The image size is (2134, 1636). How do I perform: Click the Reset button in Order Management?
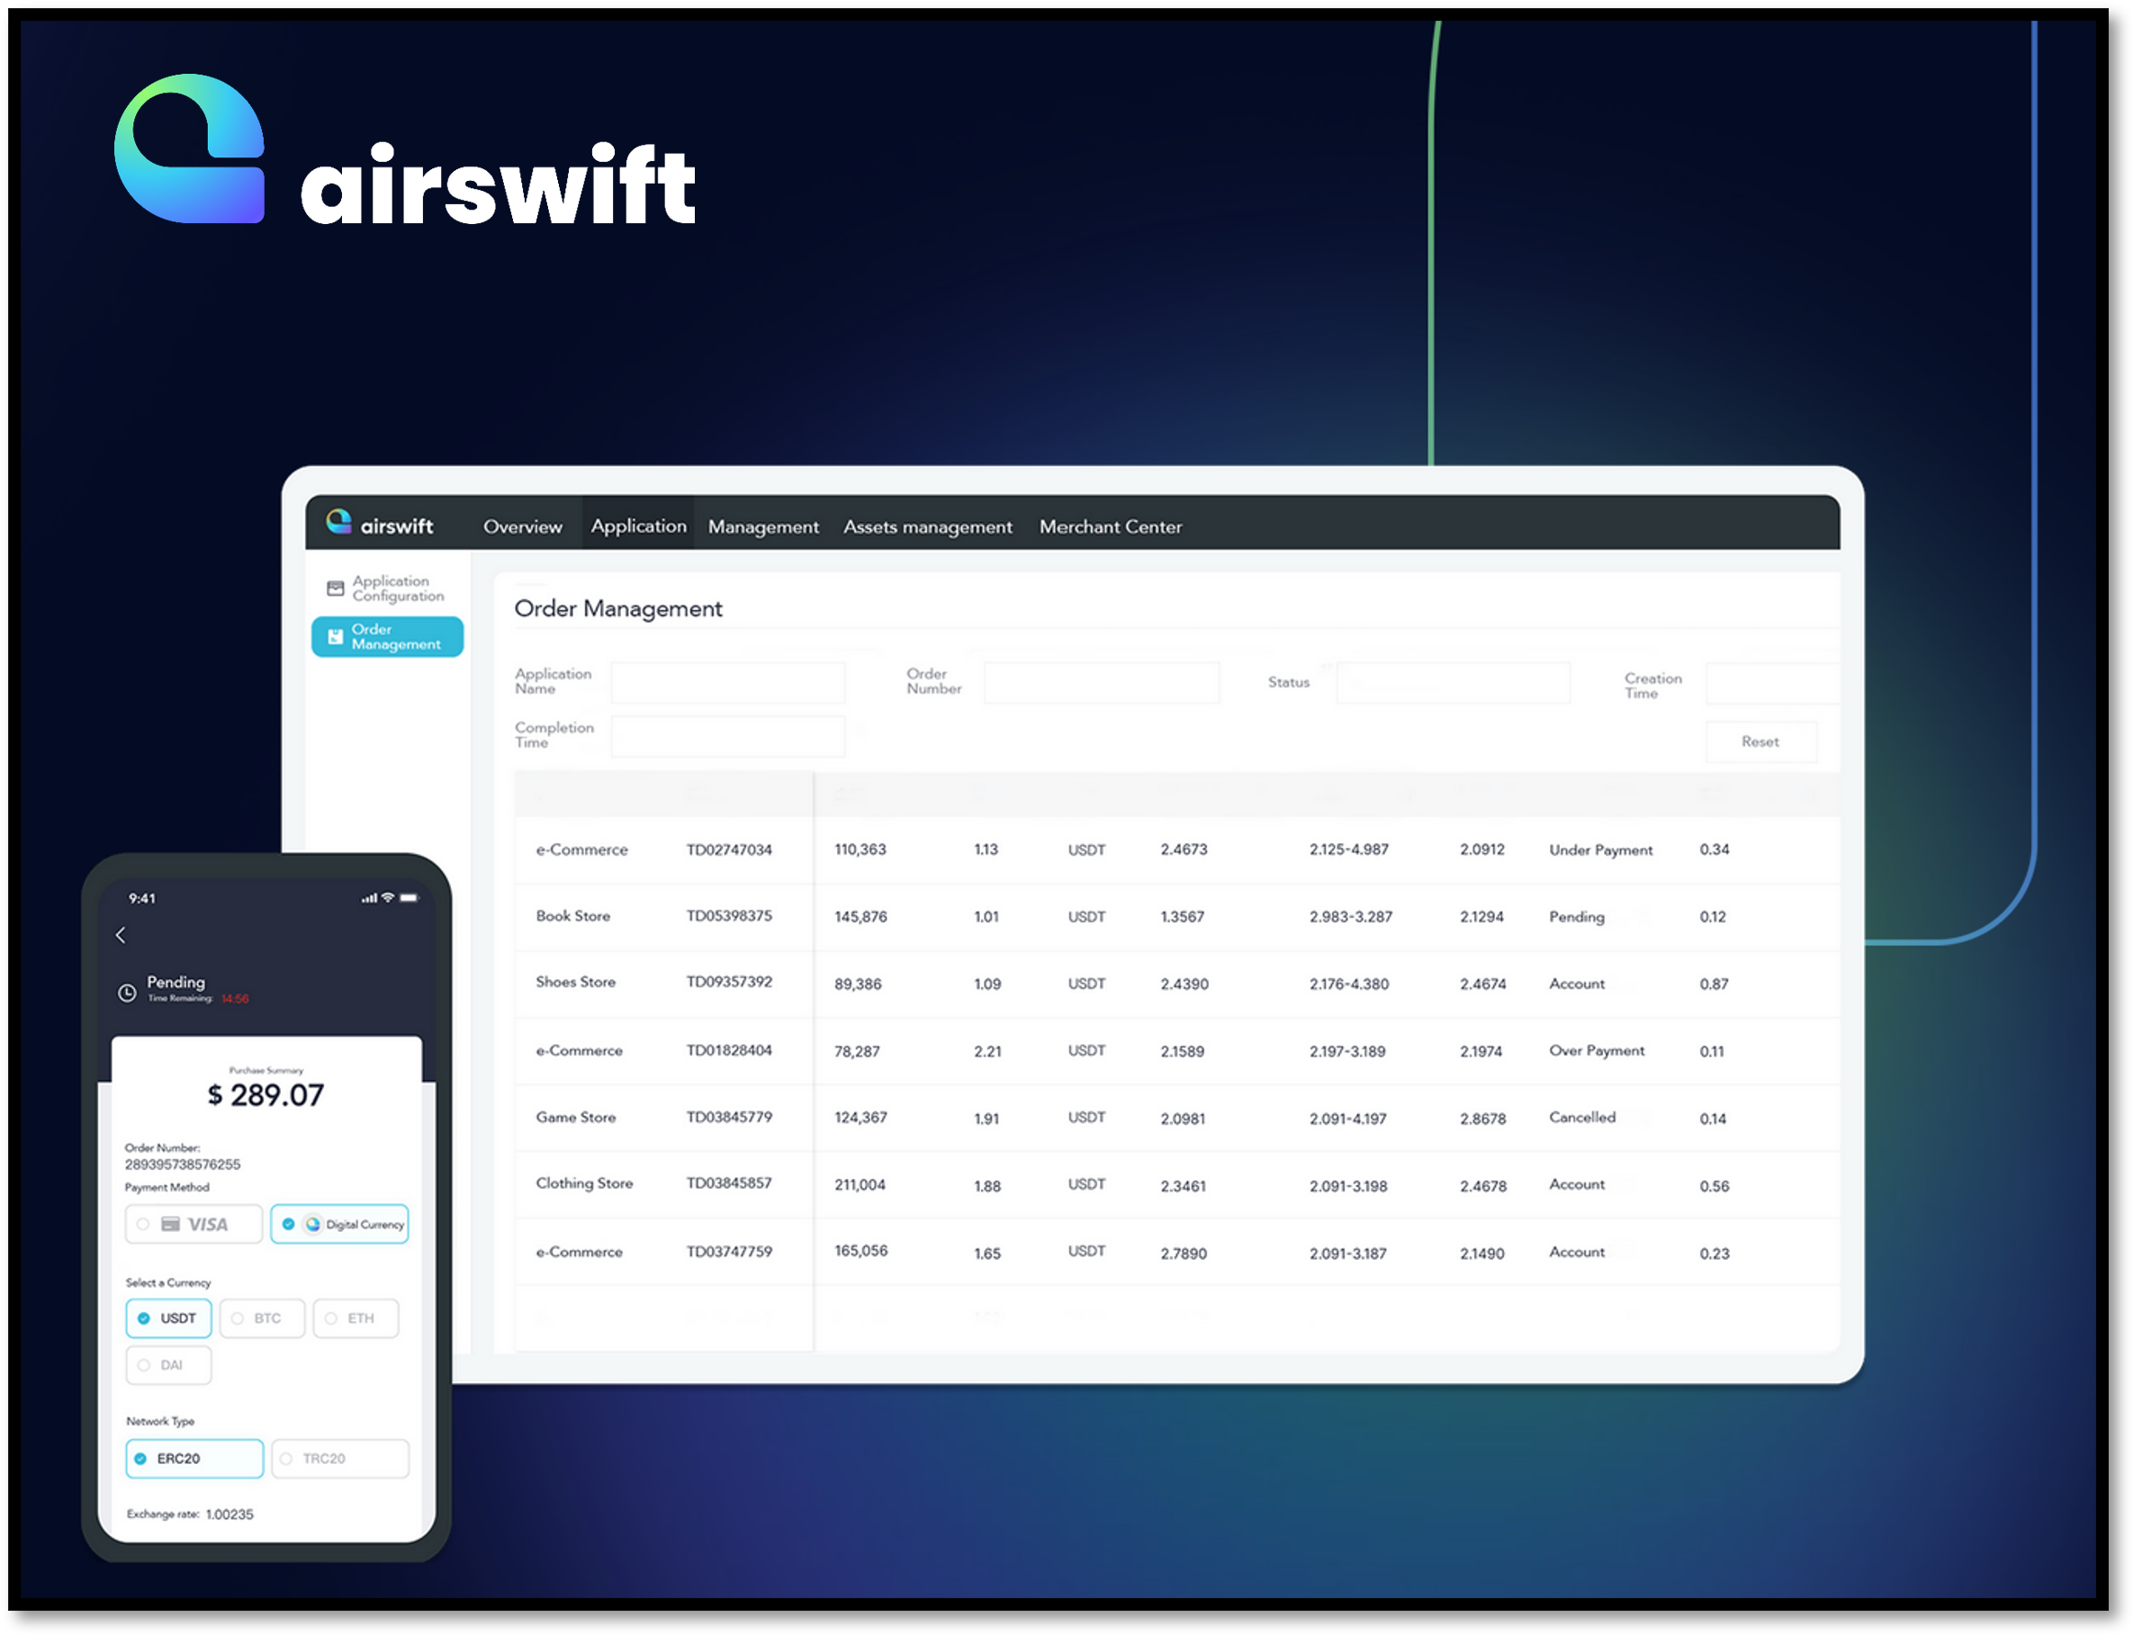1758,742
